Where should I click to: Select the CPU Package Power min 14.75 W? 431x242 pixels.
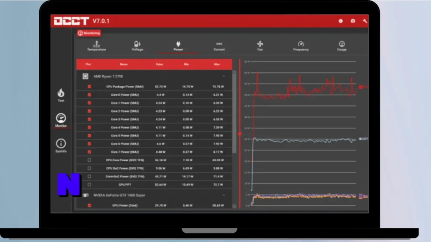tap(188, 87)
